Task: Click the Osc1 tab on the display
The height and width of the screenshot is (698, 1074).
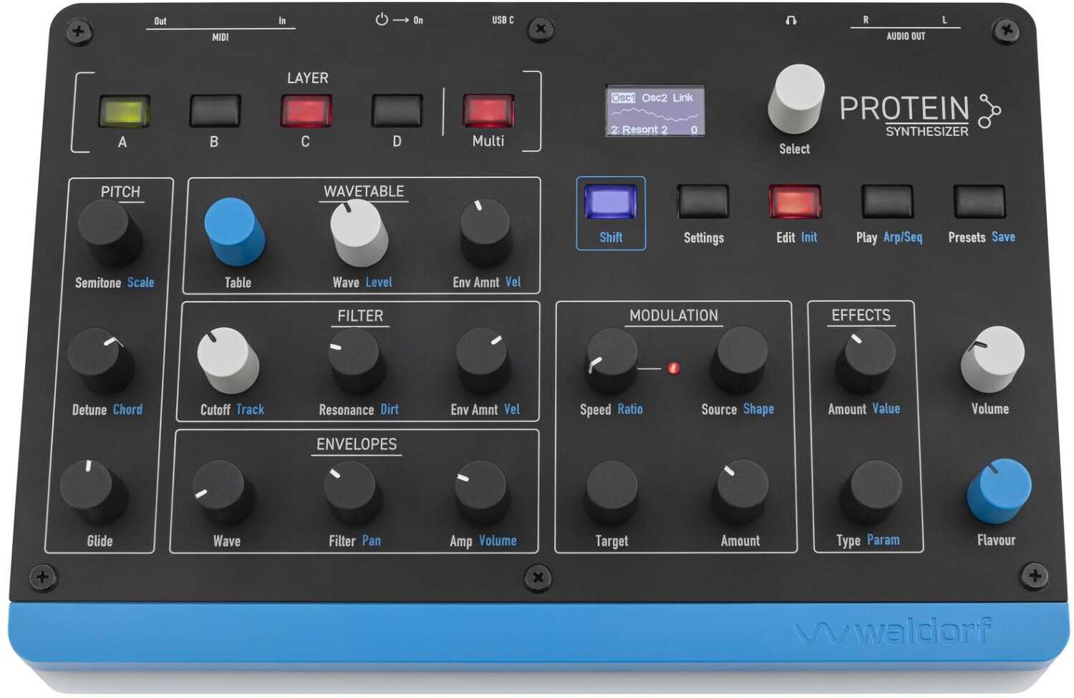Action: (x=622, y=98)
